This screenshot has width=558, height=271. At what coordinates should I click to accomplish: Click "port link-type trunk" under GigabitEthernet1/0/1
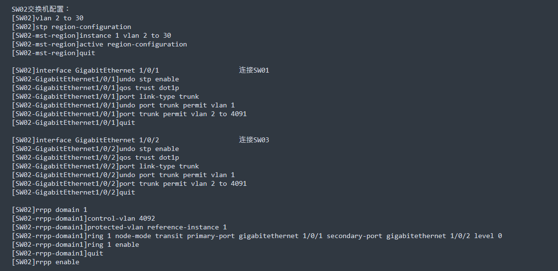[x=159, y=96]
